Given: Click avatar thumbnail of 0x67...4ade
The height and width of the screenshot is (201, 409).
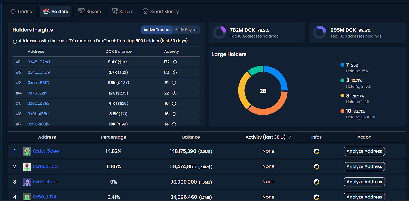Looking at the screenshot, I should [27, 182].
